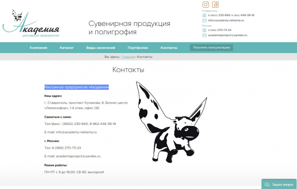This screenshot has height=189, width=297.
Task: Click the г. Москва: label
Action: [x=52, y=141]
